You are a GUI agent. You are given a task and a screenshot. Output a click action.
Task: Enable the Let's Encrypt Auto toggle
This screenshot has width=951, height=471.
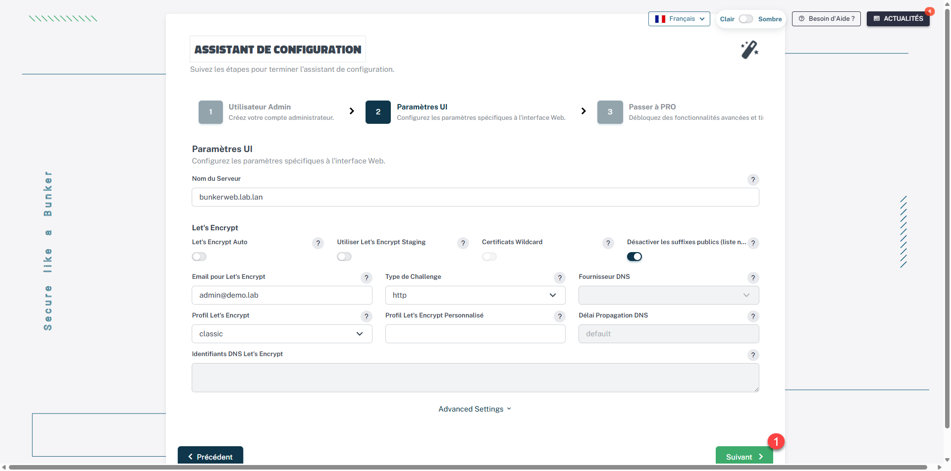click(x=199, y=257)
